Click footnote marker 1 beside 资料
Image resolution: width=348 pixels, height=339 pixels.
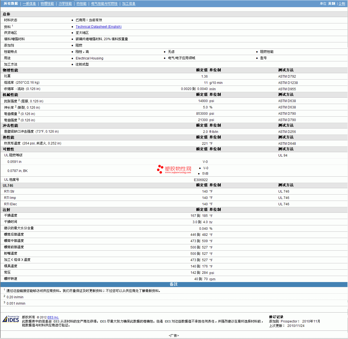coord(12,26)
